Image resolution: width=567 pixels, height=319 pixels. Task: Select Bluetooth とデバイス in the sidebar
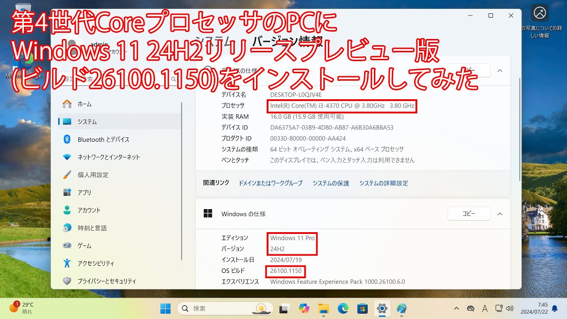[x=103, y=140]
